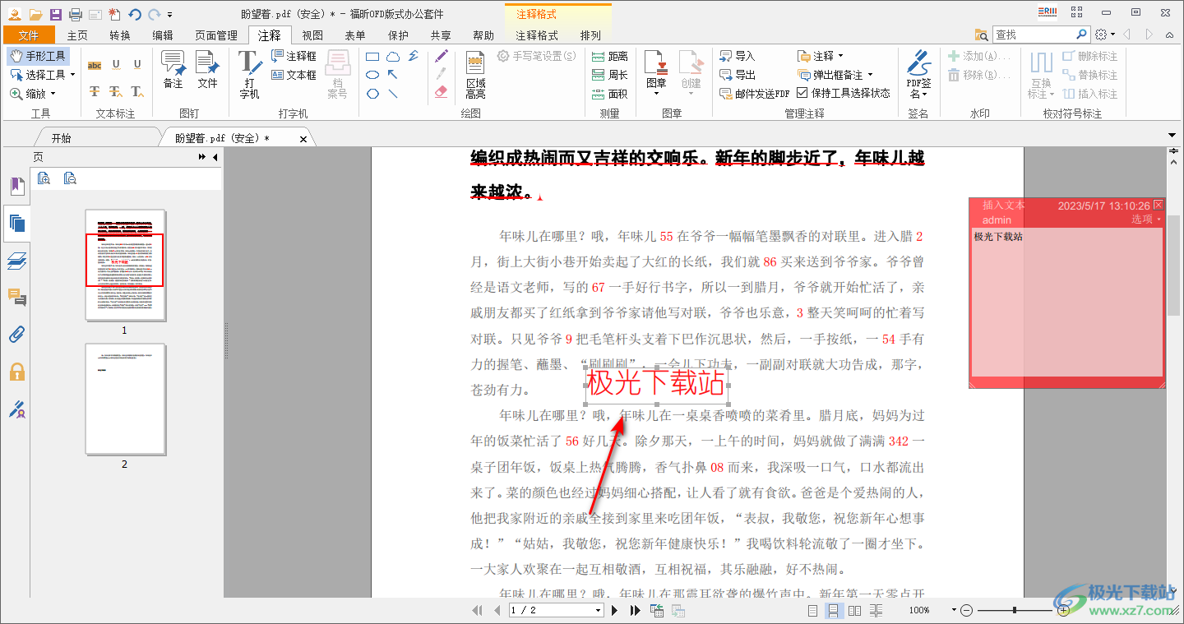1184x624 pixels.
Task: Attach a file via 文件 pin tool
Action: 207,70
